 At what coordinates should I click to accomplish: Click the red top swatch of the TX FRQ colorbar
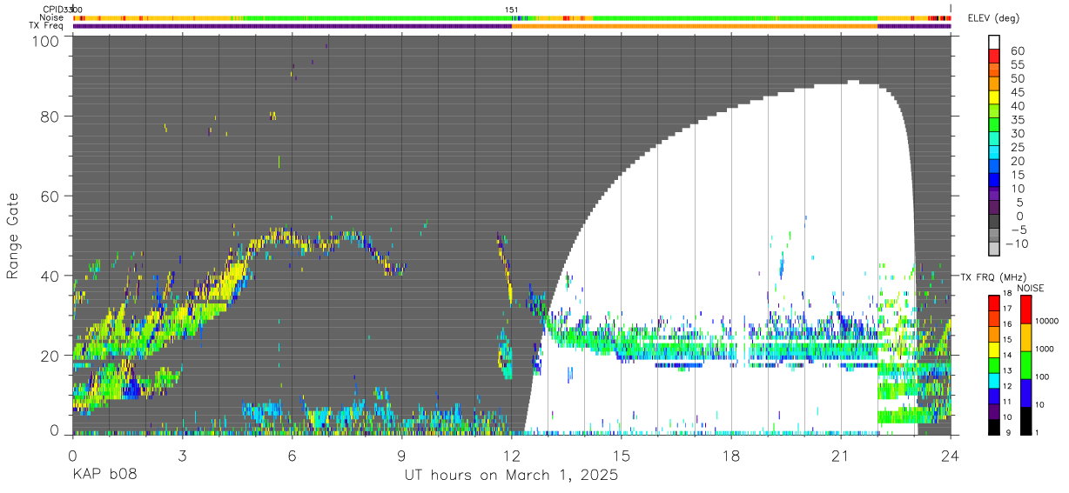[994, 303]
